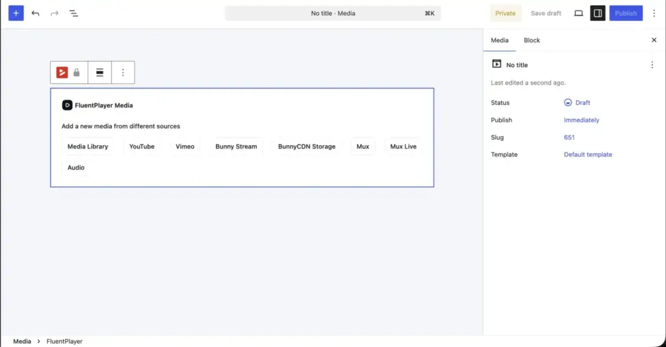Switch to the Block tab

point(532,40)
